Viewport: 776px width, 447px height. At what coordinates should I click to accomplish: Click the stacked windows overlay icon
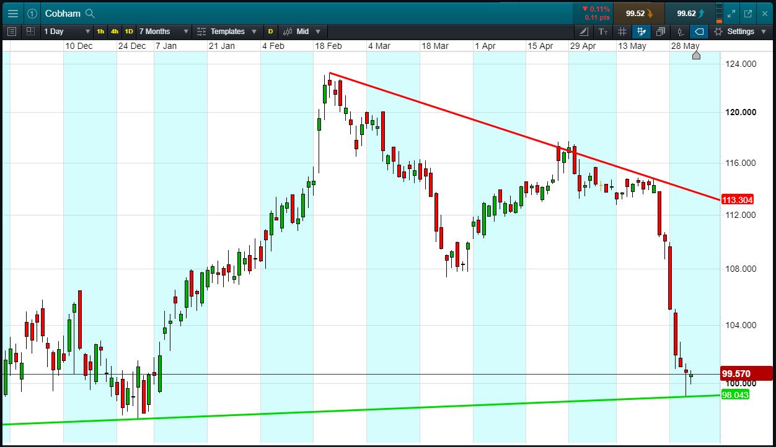661,31
